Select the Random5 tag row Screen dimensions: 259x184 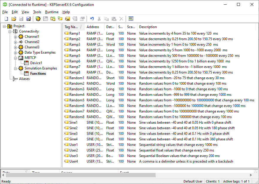point(159,100)
